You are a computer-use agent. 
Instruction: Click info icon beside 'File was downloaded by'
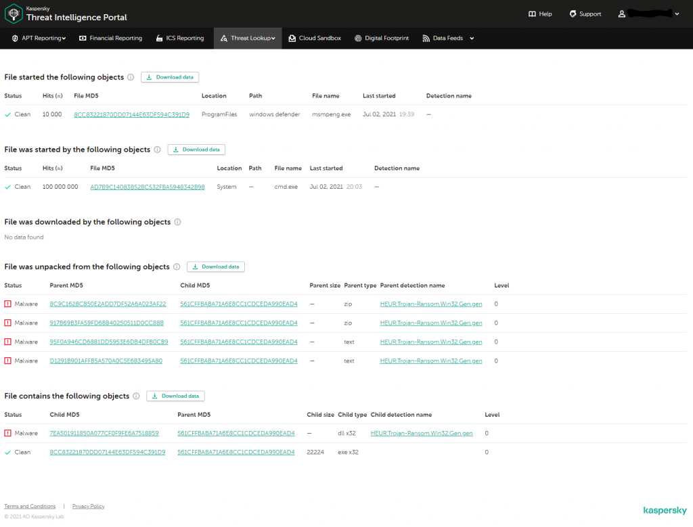point(178,222)
